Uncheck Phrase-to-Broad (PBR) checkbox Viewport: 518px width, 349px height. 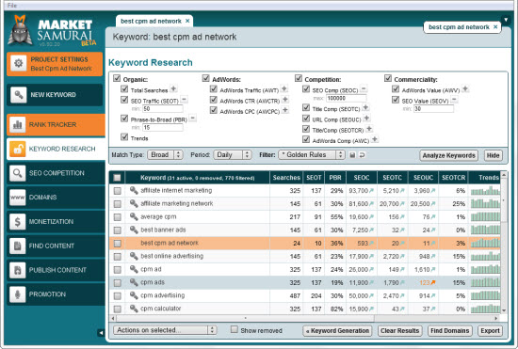click(124, 119)
